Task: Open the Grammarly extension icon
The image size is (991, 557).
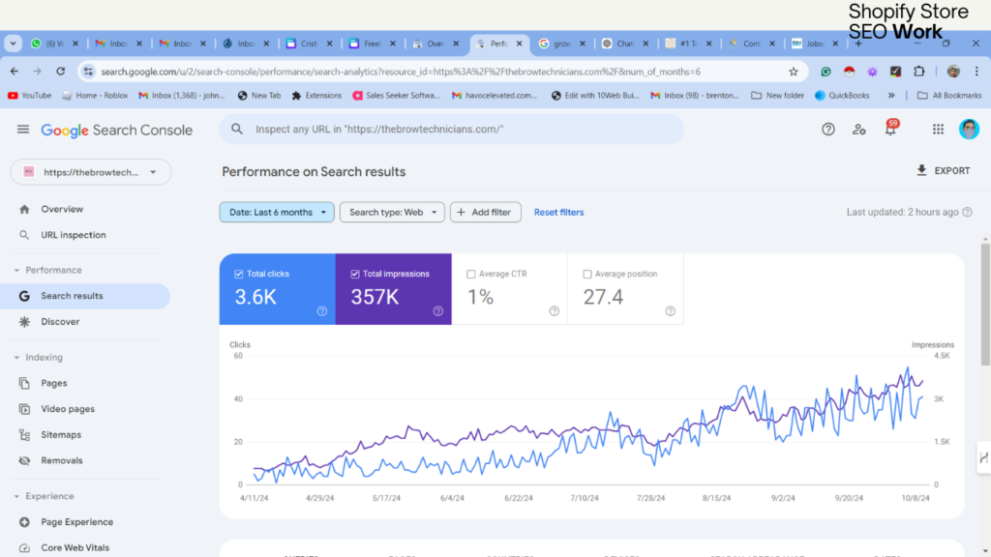Action: coord(826,72)
